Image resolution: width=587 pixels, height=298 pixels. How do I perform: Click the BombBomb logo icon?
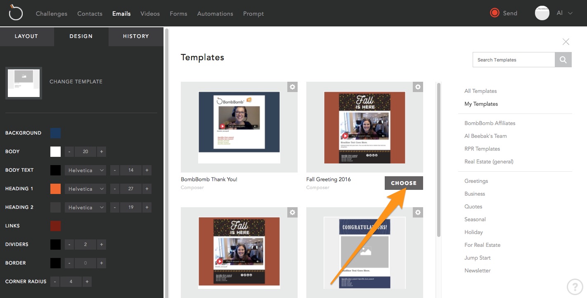[x=16, y=13]
